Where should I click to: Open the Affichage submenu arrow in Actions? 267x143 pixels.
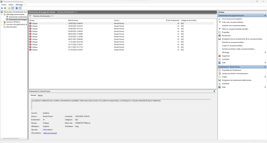tap(265, 52)
